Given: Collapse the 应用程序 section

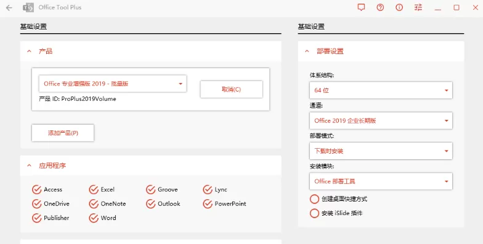Looking at the screenshot, I should point(30,166).
